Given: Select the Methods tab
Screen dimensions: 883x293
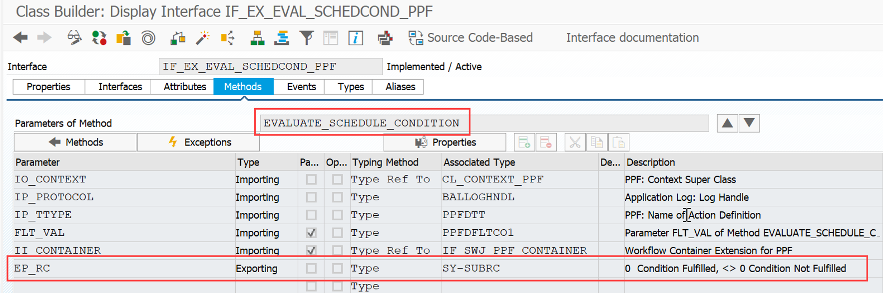Looking at the screenshot, I should pos(243,87).
